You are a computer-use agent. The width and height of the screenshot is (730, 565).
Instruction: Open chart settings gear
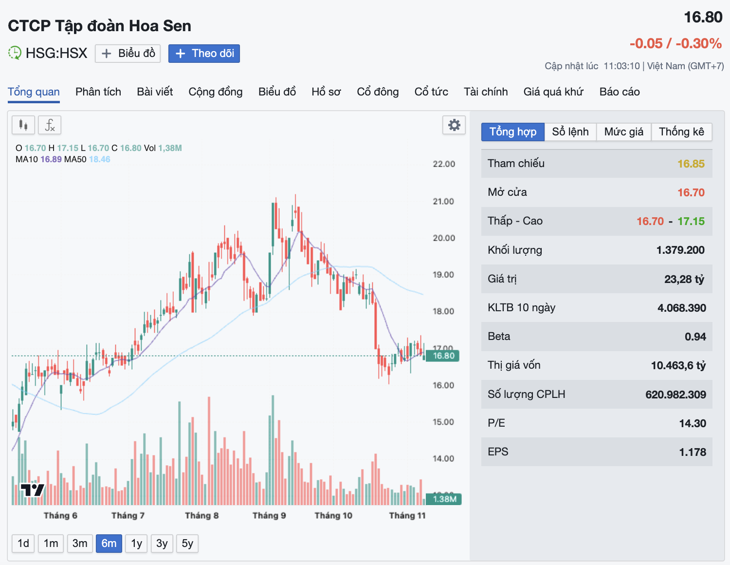(x=454, y=125)
